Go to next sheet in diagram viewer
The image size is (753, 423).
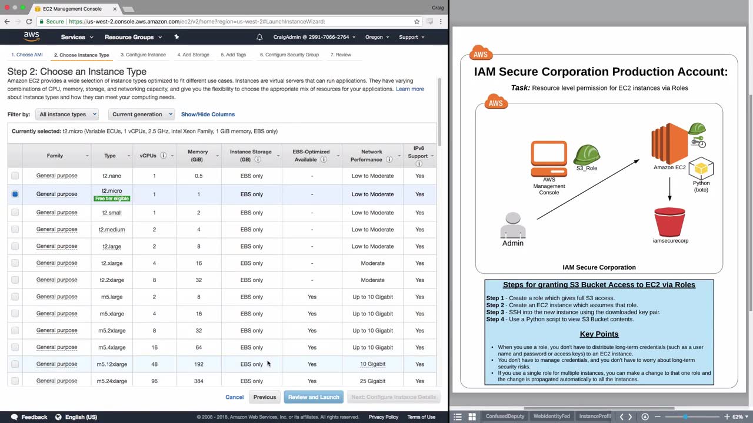point(630,417)
